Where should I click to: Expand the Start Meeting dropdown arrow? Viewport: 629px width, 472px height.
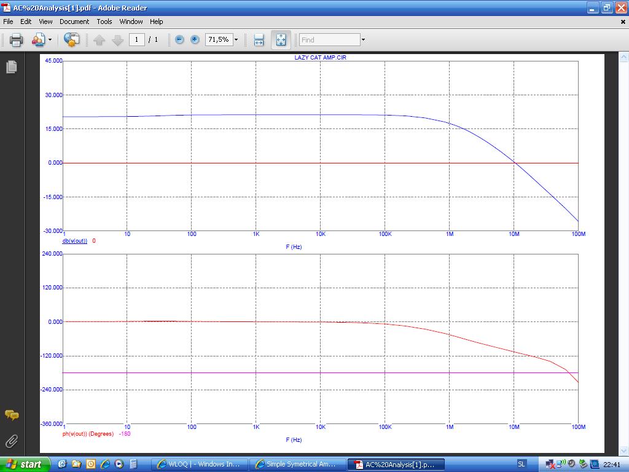[x=50, y=40]
